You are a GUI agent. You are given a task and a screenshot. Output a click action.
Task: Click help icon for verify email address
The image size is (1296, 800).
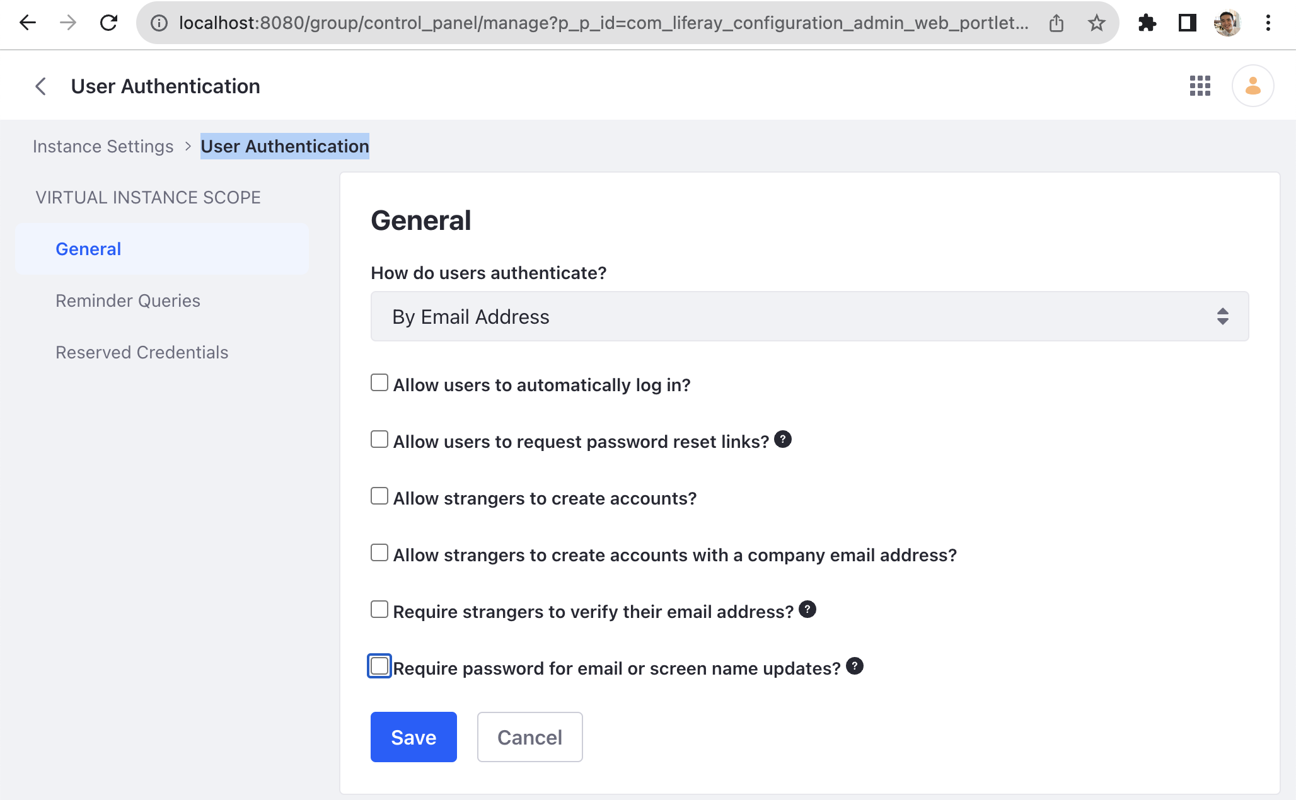[807, 609]
